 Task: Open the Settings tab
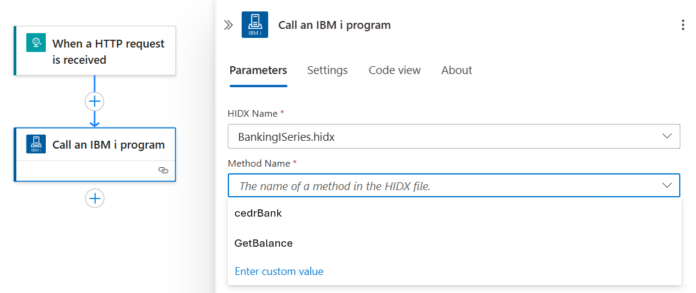pyautogui.click(x=327, y=70)
